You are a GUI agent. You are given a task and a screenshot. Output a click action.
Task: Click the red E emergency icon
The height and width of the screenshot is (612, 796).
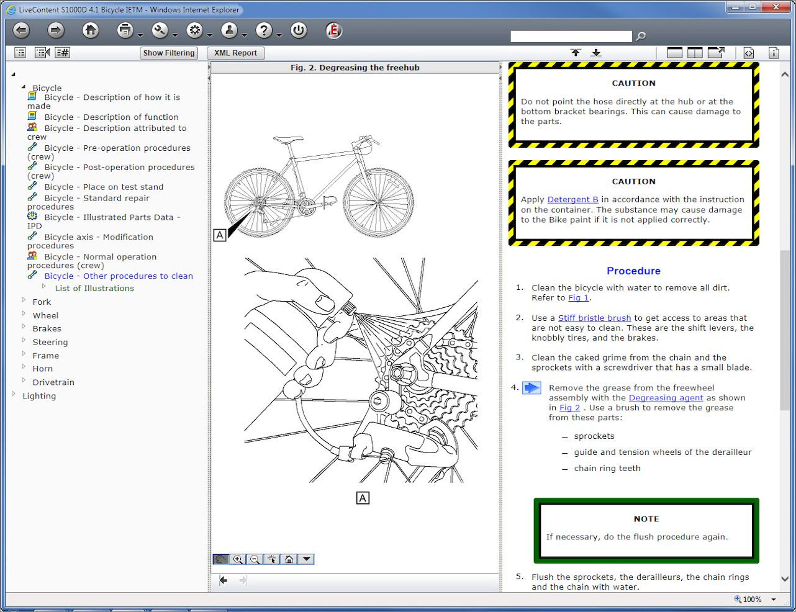click(334, 30)
